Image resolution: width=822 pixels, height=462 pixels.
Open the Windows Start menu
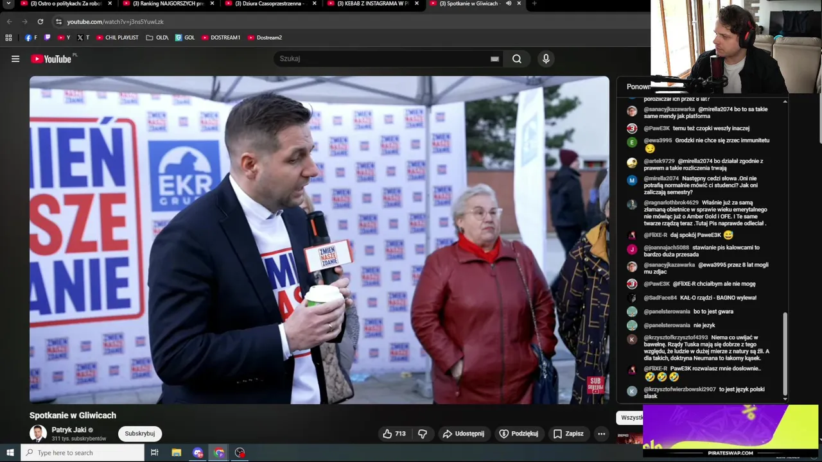point(9,453)
